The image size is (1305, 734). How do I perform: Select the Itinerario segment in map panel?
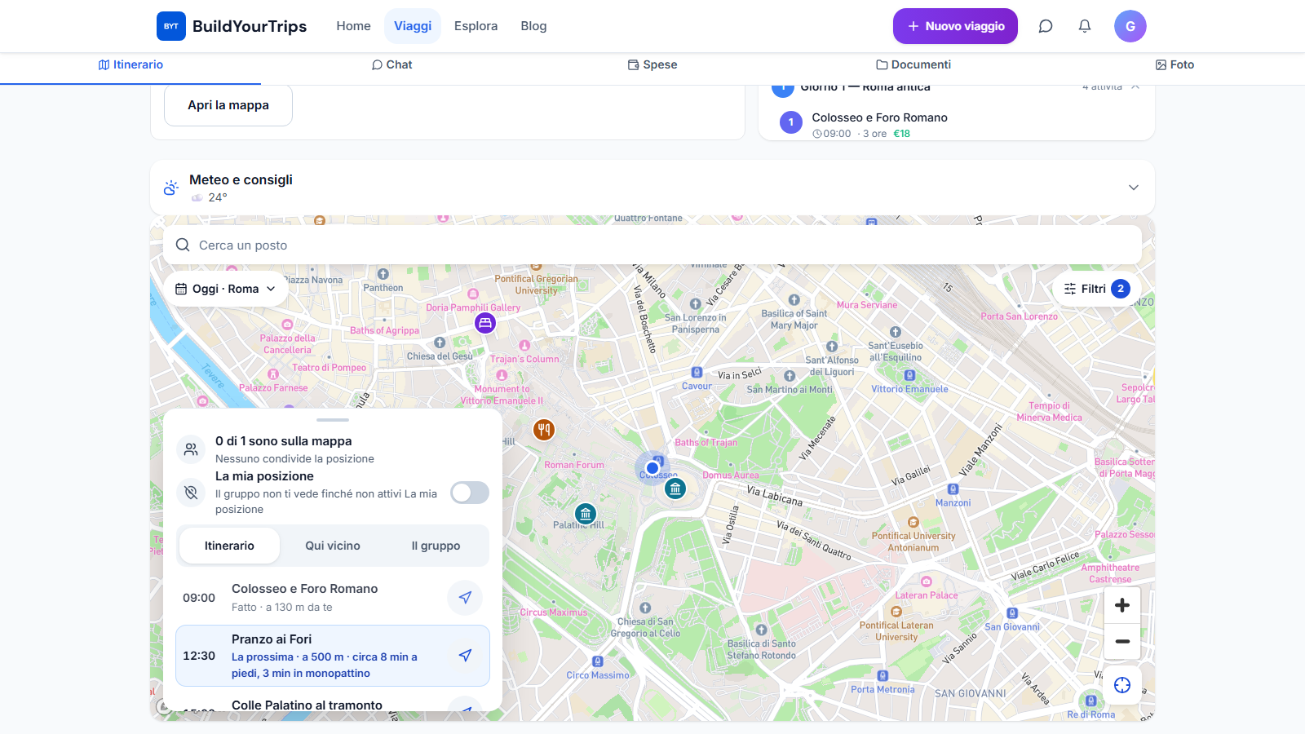coord(229,546)
